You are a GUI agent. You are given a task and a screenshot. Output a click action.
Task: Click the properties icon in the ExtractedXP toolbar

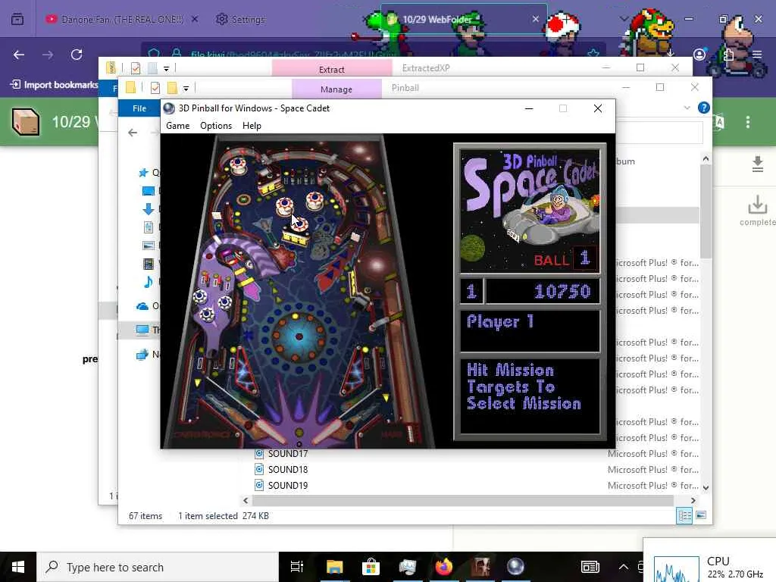136,68
